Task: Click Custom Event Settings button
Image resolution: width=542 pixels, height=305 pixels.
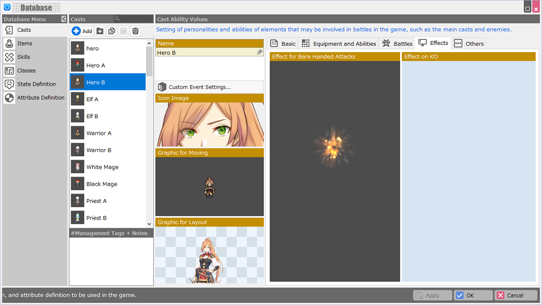Action: pyautogui.click(x=210, y=87)
